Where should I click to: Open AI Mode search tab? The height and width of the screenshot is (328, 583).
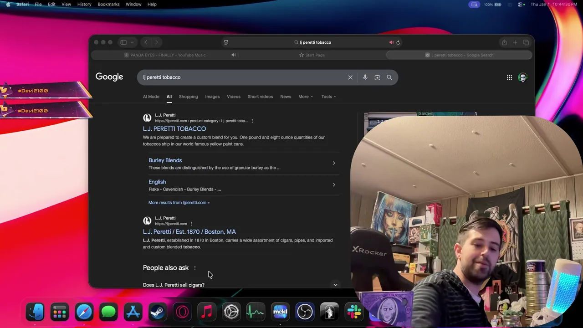151,97
